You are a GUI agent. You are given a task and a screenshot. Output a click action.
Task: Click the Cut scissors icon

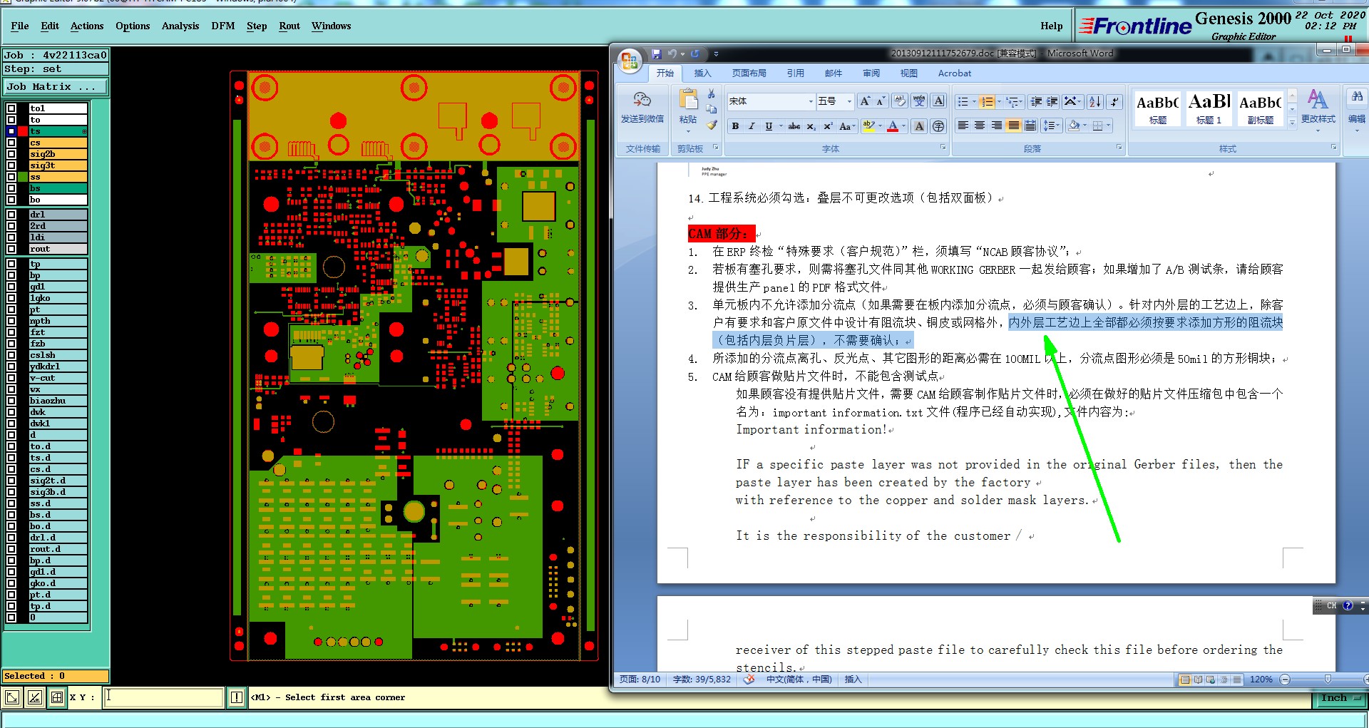(712, 94)
